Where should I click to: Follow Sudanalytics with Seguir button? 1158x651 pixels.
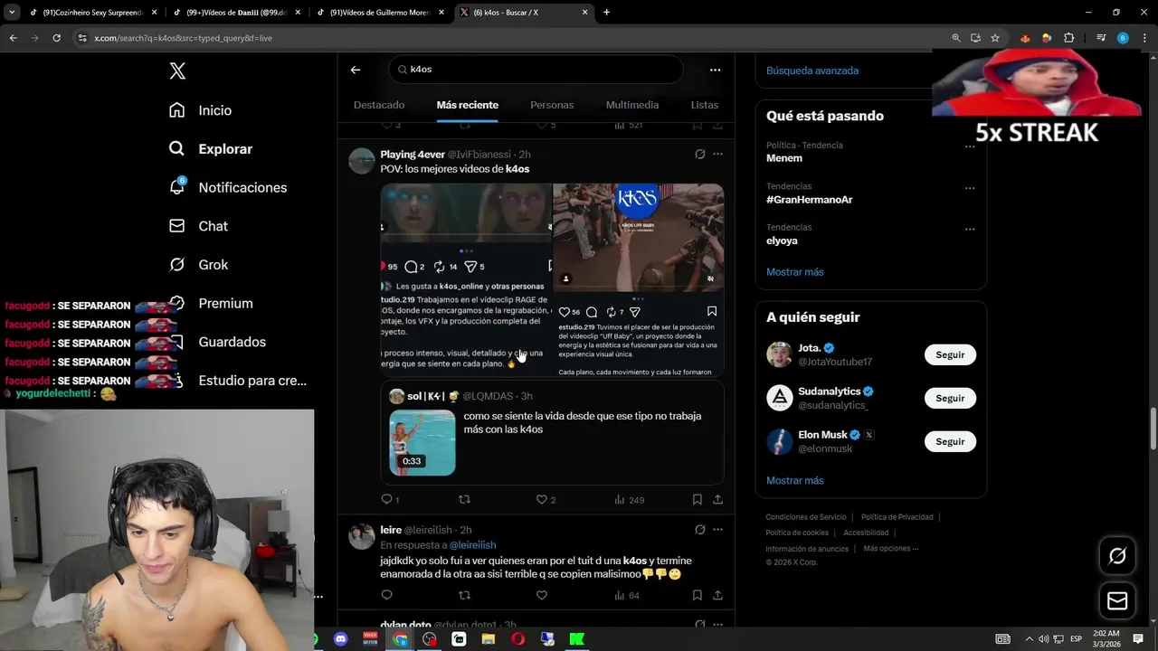pos(950,398)
